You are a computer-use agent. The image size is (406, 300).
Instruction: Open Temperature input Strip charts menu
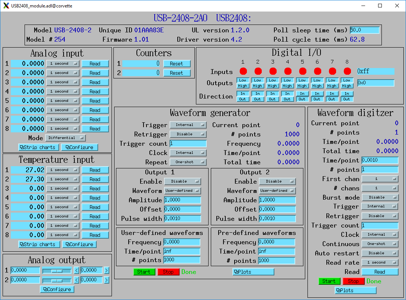click(39, 244)
